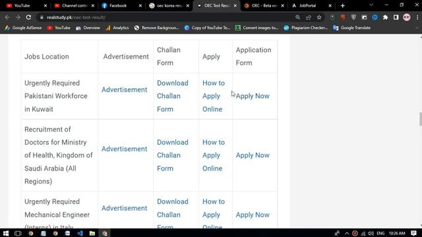Open File Explorer from the taskbar

[x=92, y=233]
